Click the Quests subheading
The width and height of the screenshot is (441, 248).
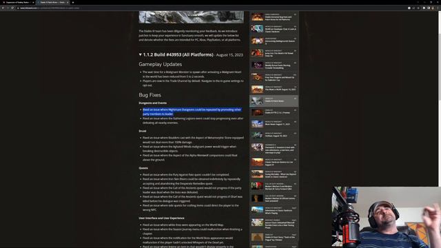point(143,168)
